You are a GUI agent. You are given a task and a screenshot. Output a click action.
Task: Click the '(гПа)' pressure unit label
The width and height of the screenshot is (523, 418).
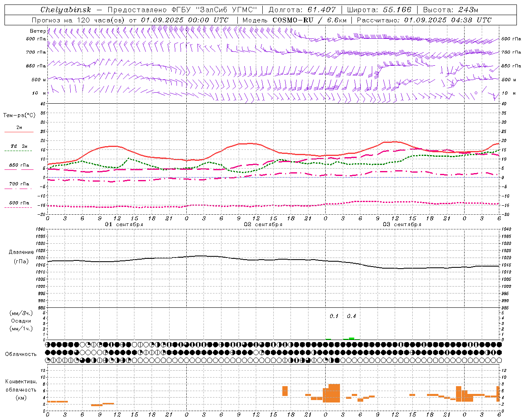pos(21,261)
